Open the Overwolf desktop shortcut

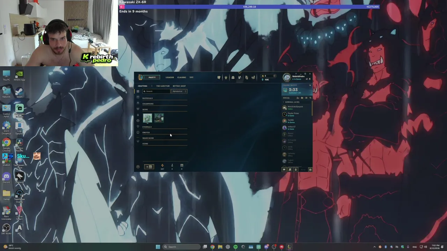coord(19,178)
